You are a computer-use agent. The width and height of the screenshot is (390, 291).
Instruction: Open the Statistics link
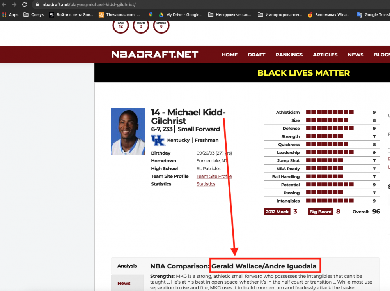[206, 184]
